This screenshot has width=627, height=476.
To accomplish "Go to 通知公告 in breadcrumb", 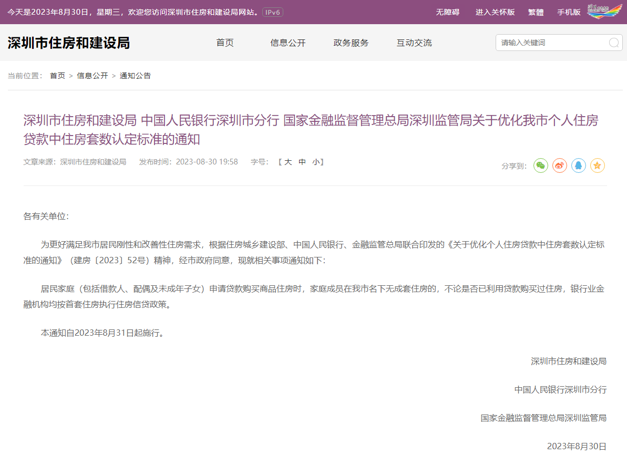I will click(135, 76).
